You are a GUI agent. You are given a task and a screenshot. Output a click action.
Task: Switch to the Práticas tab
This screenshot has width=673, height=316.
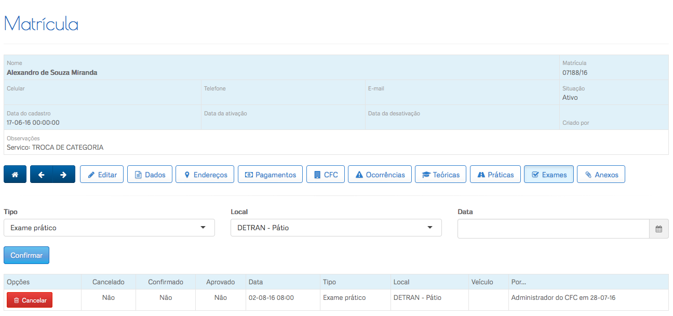pos(495,175)
